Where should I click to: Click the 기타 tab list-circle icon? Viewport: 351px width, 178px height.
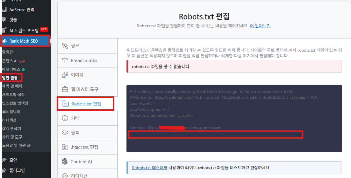pyautogui.click(x=65, y=118)
